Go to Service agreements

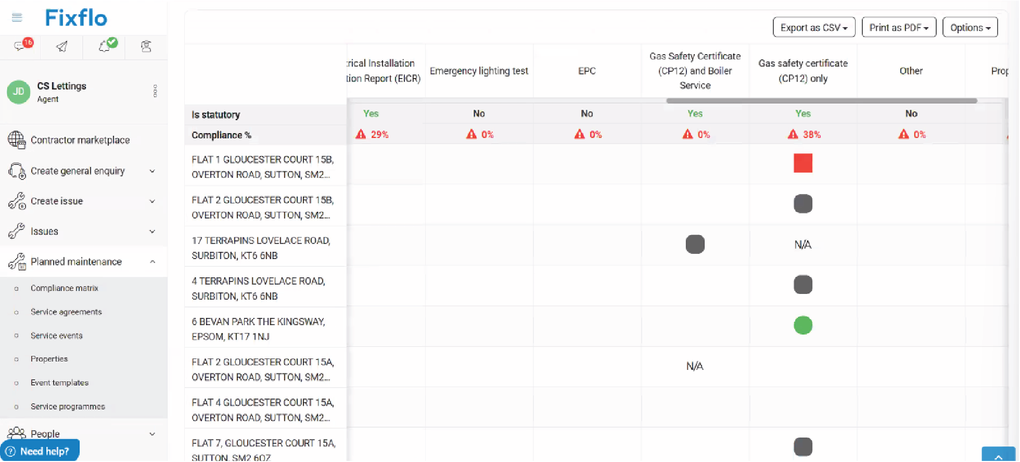(x=66, y=312)
